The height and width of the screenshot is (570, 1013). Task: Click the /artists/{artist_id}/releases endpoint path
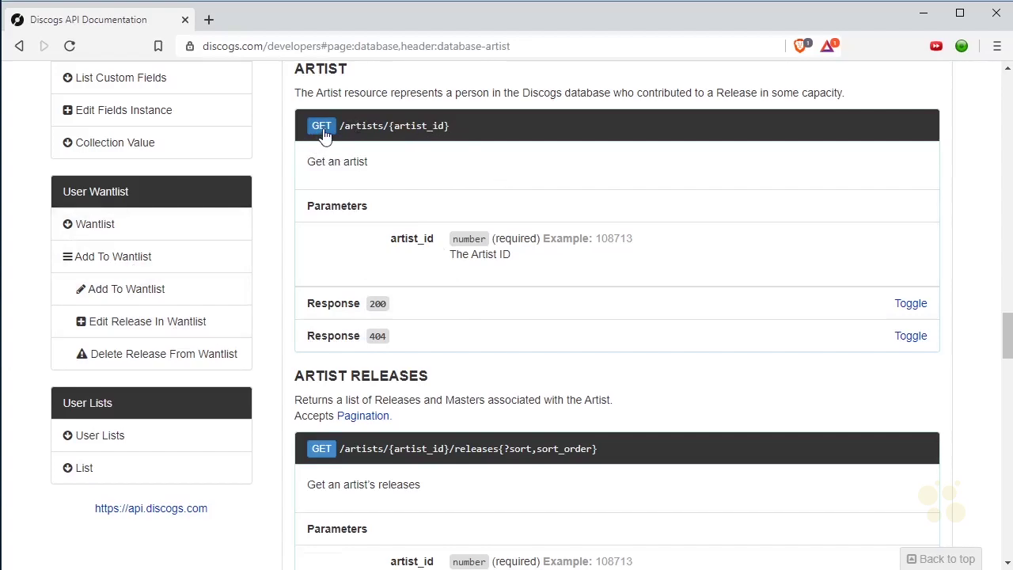[468, 449]
